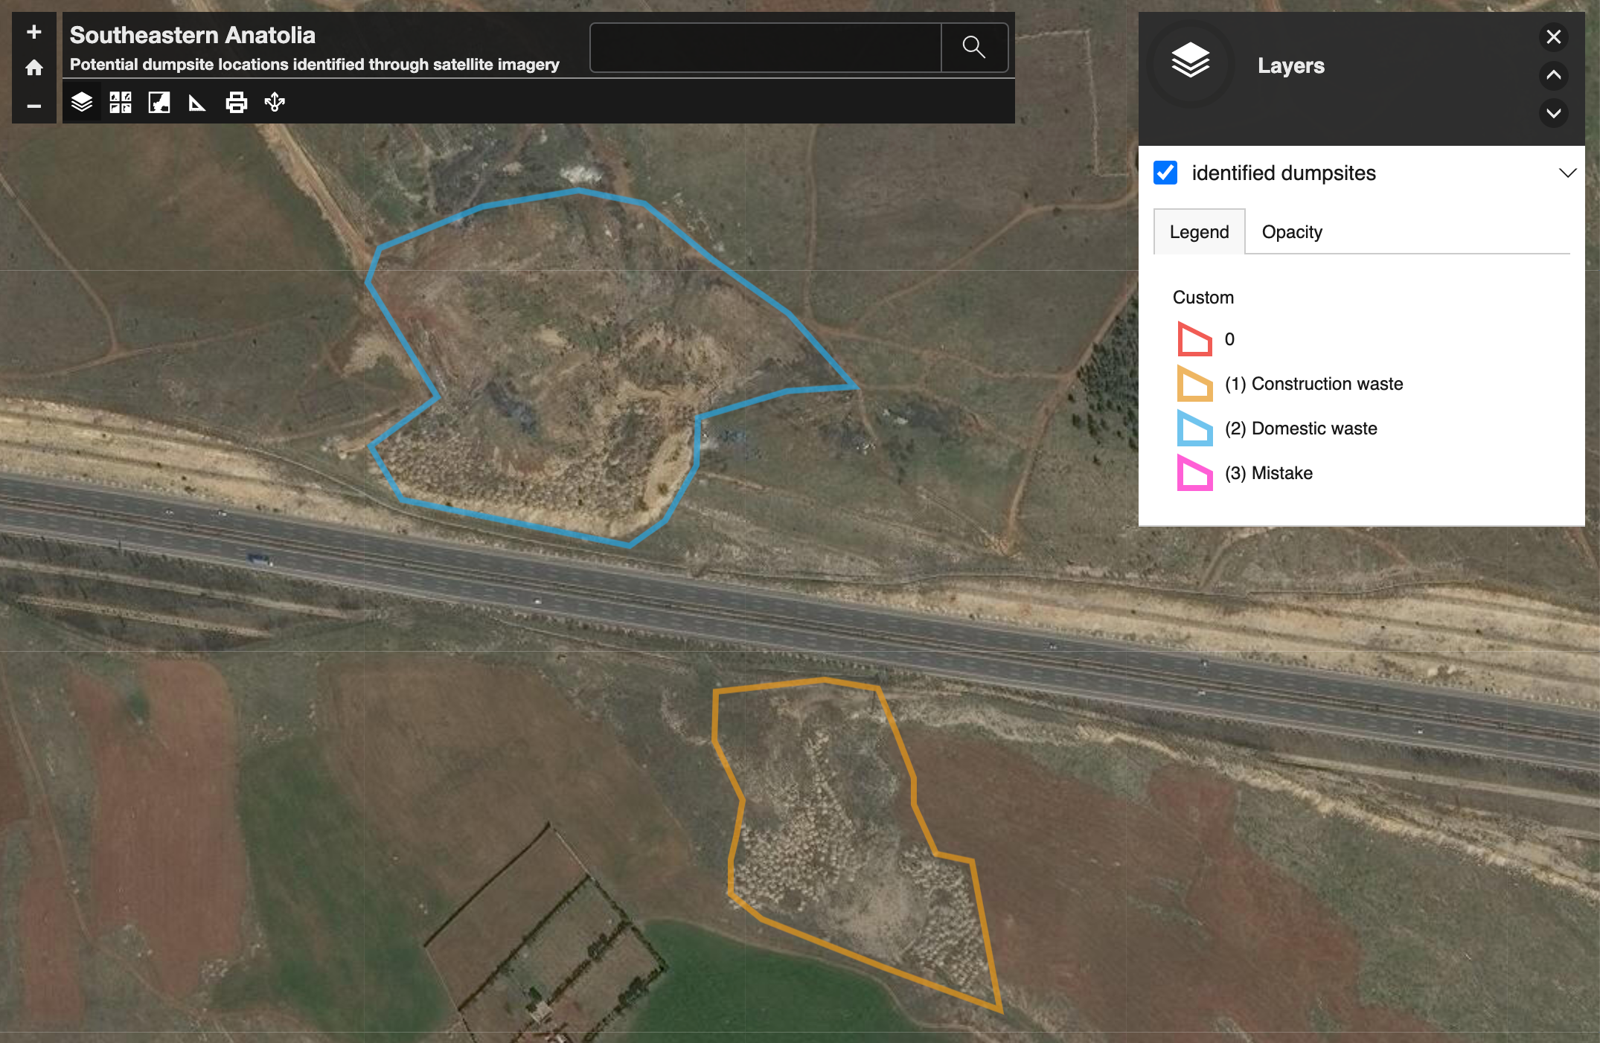Expand the identified dumpsites layer options chevron
Viewport: 1600px width, 1043px height.
pyautogui.click(x=1567, y=173)
